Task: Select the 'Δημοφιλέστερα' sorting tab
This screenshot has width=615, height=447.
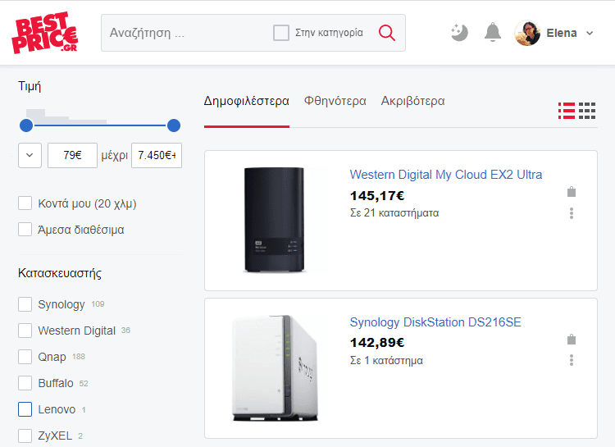Action: tap(246, 101)
